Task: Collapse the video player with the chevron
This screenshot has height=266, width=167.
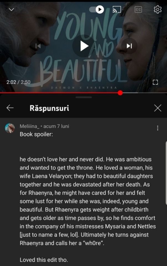Action: [11, 9]
